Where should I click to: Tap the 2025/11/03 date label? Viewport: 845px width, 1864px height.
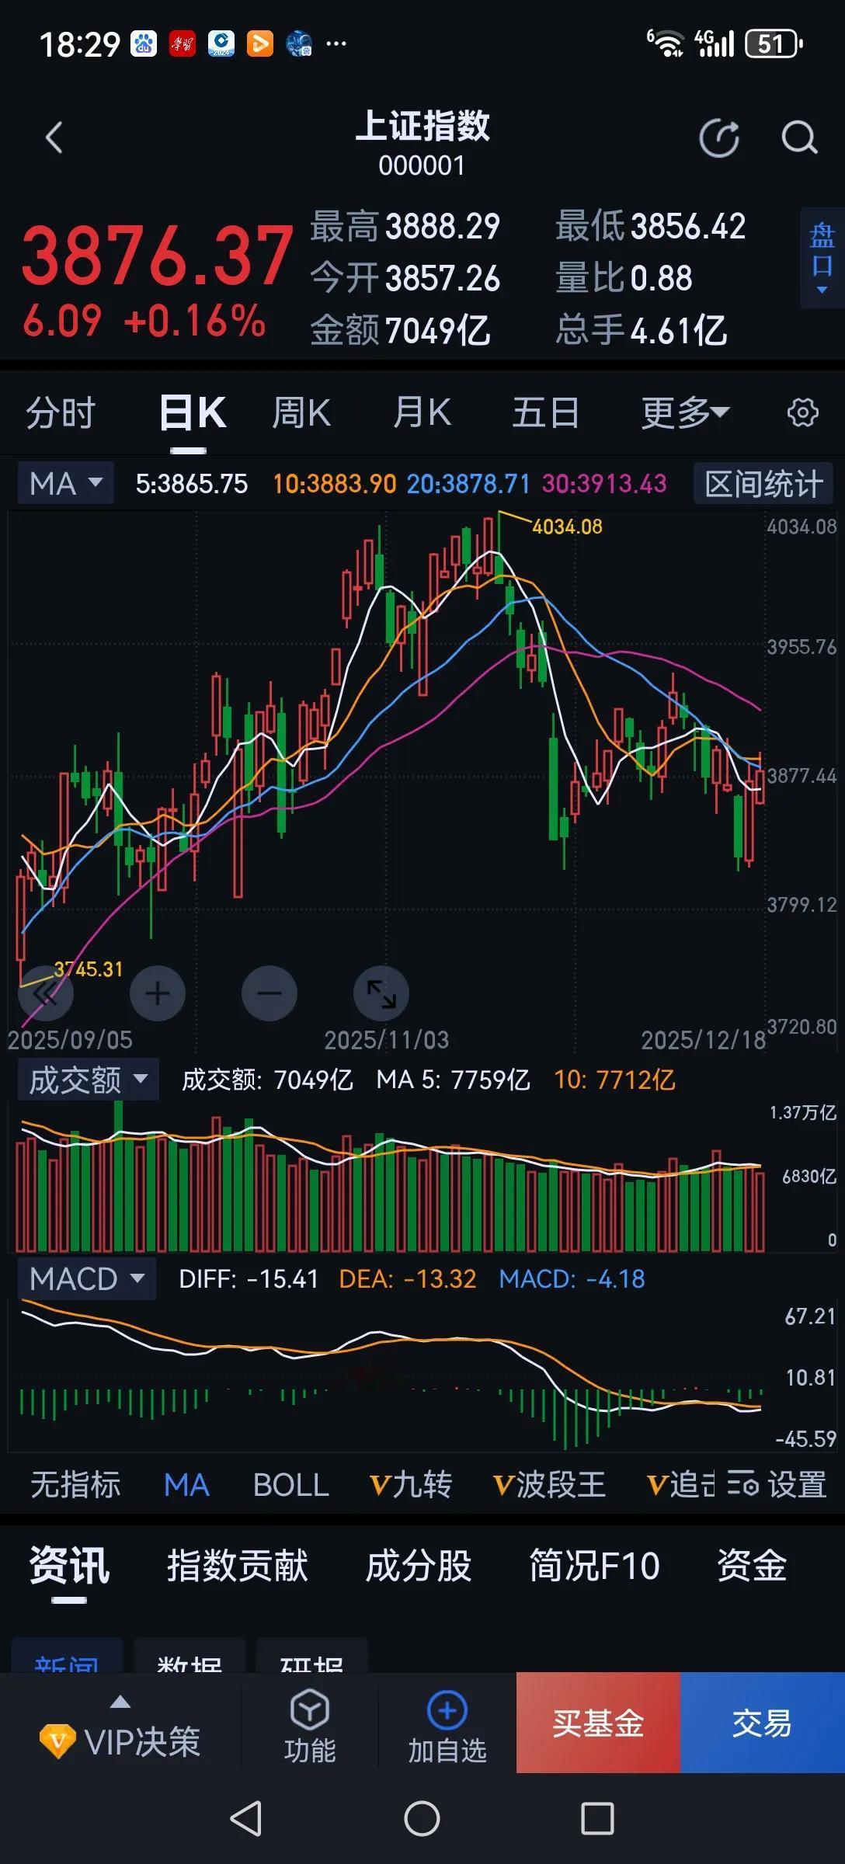386,1039
